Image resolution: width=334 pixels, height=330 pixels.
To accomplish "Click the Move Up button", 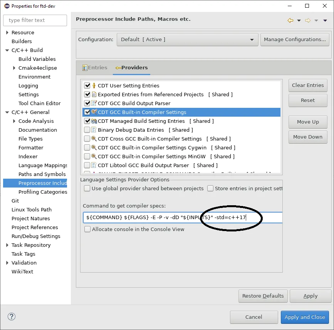I will [308, 122].
